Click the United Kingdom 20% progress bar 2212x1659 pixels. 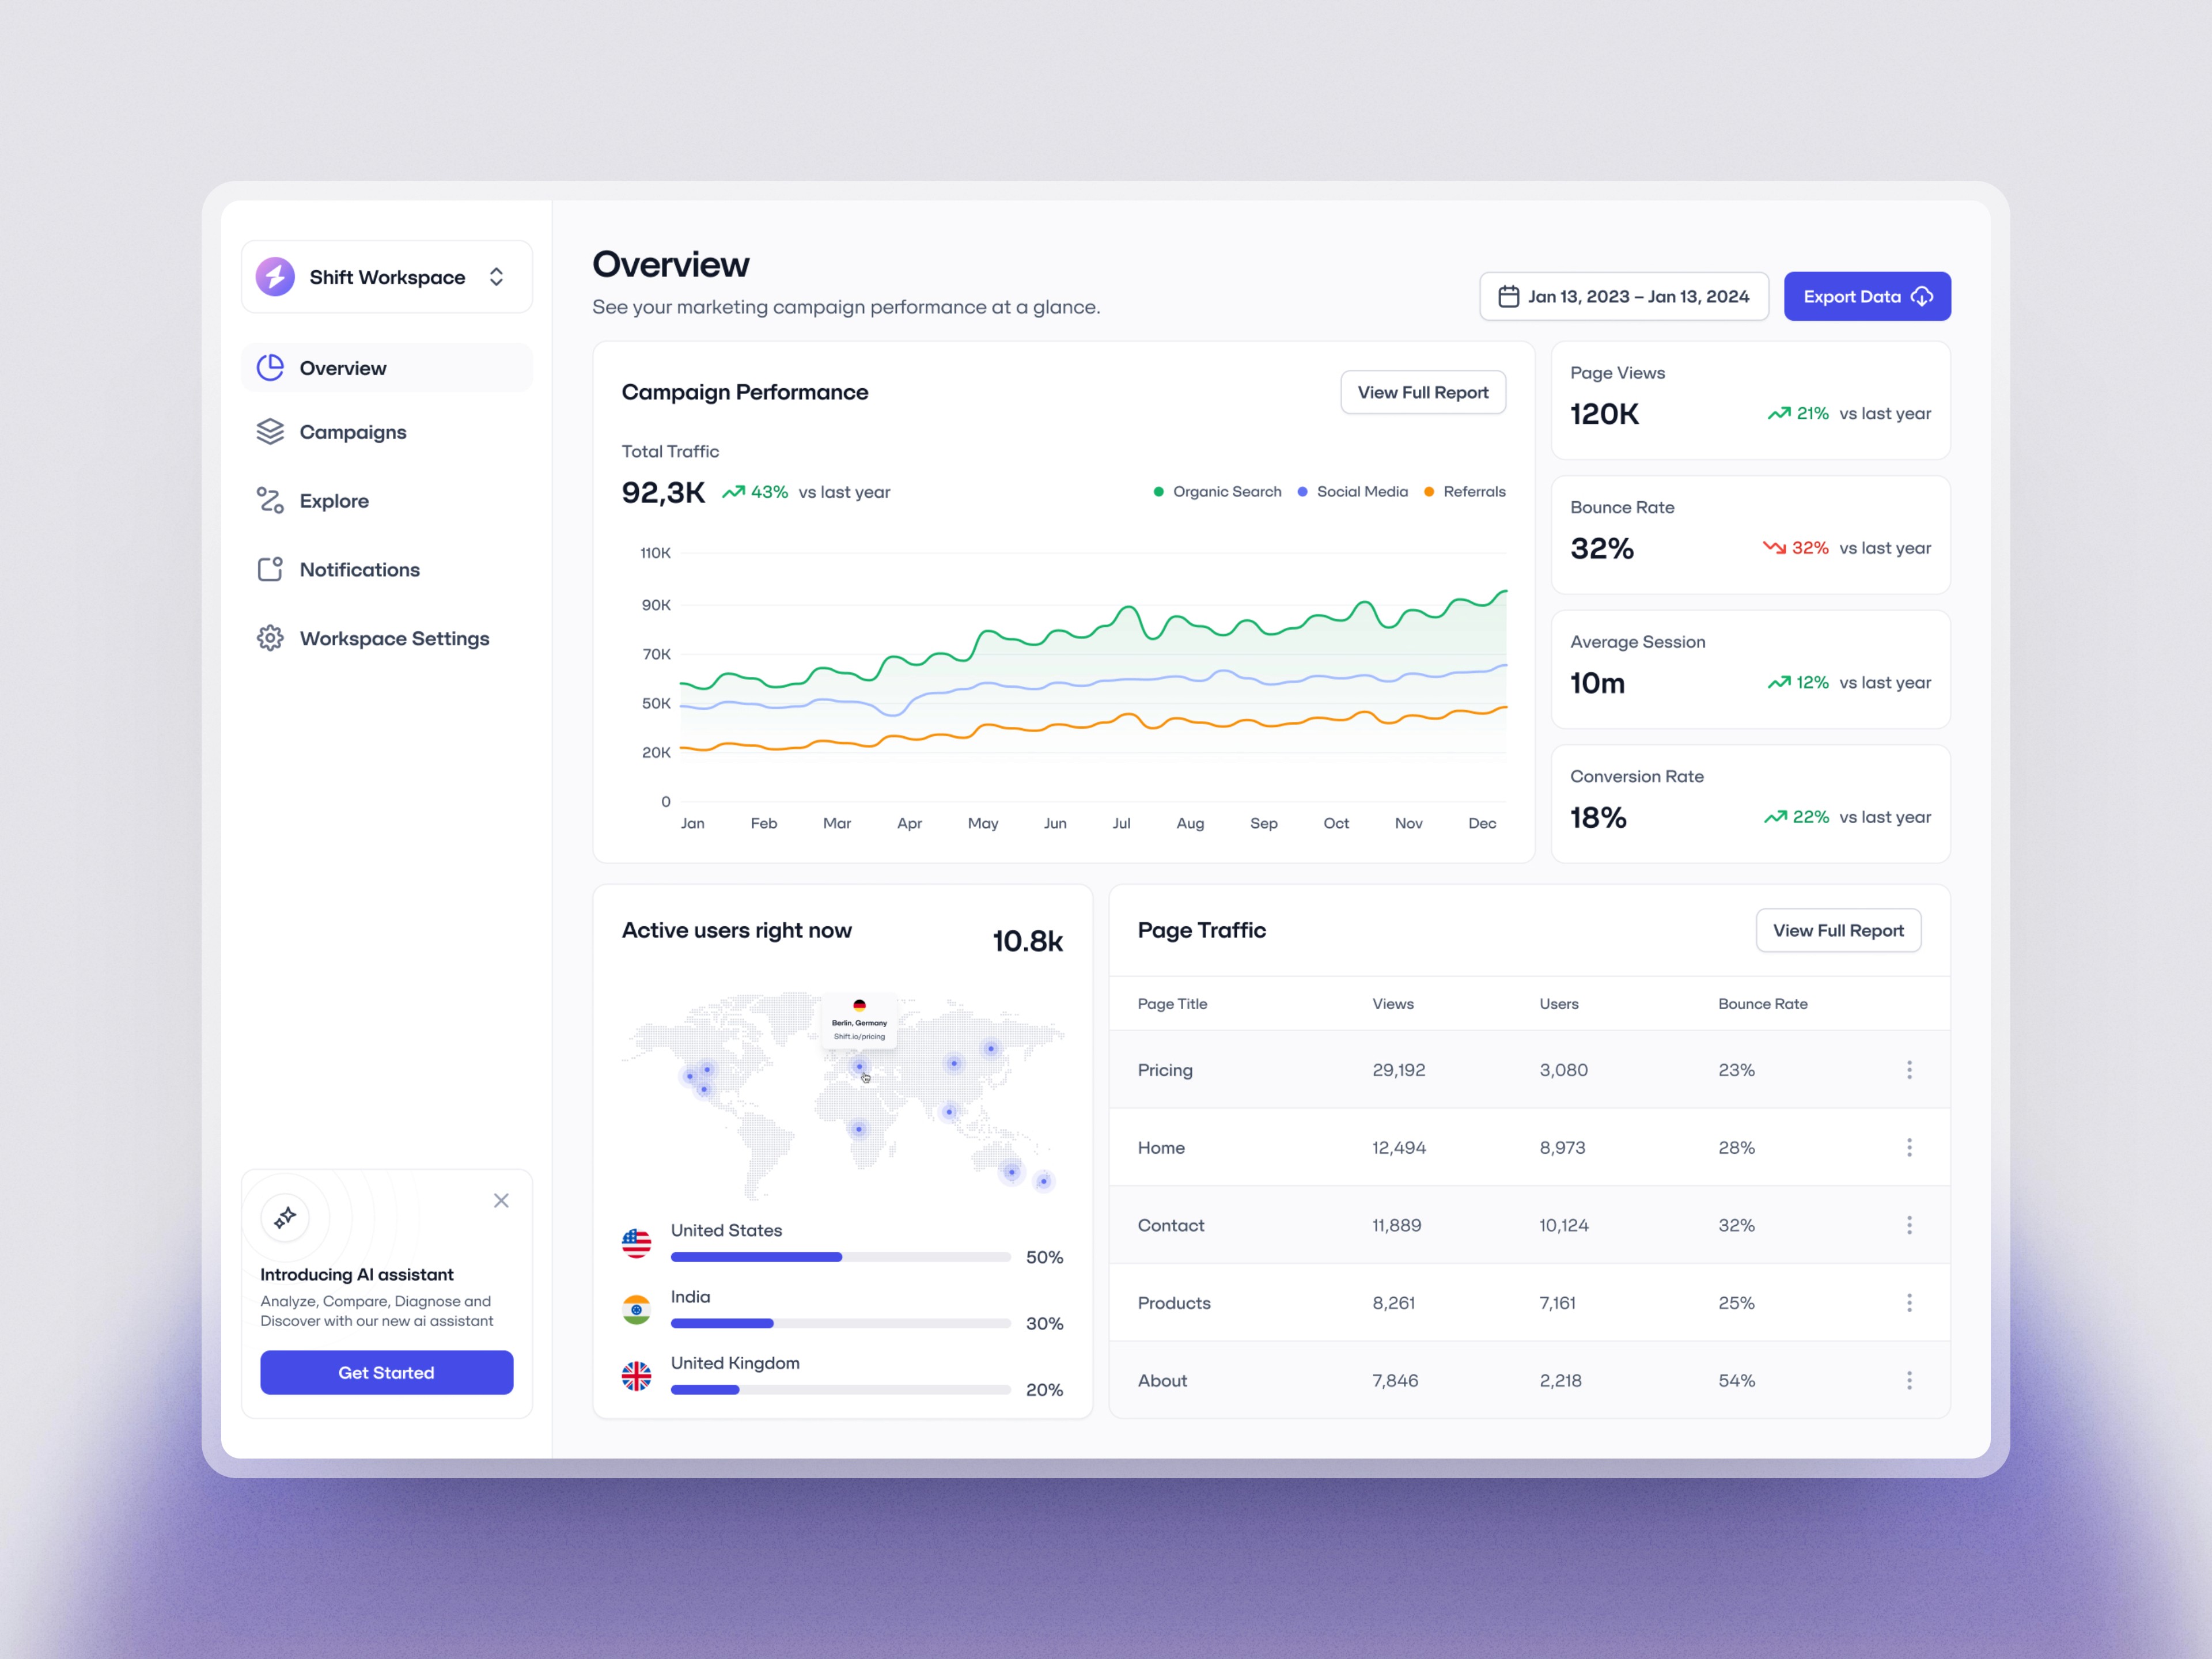[840, 1390]
